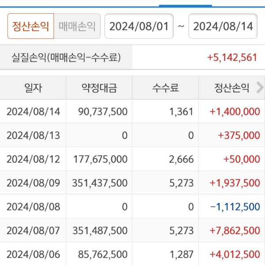Image resolution: width=265 pixels, height=265 pixels.
Task: Select the 2024/08/14 row date
Action: tap(33, 111)
